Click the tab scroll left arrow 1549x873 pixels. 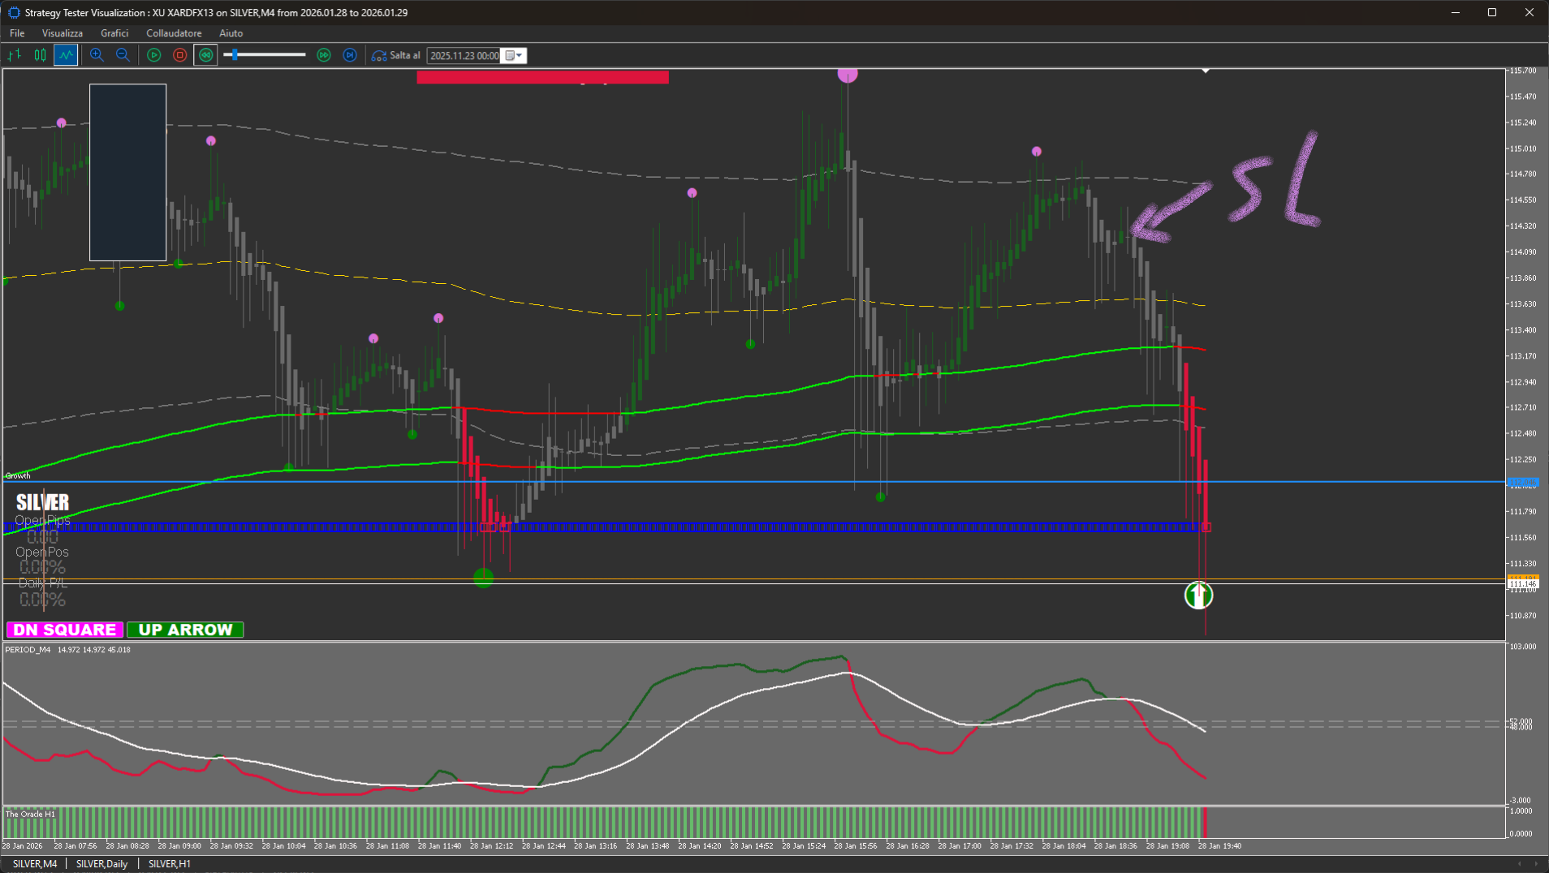click(1519, 863)
